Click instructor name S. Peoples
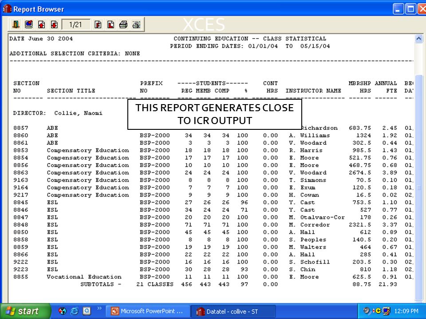The image size is (426, 319). pyautogui.click(x=307, y=240)
